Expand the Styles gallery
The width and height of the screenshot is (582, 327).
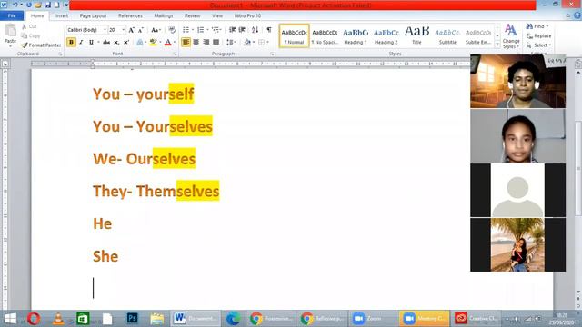[x=497, y=45]
